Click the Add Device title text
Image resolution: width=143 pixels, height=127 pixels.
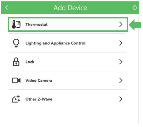point(70,8)
